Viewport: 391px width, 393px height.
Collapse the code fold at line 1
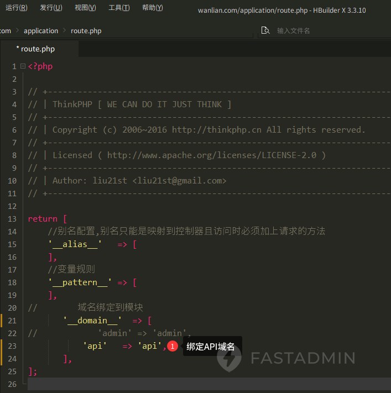coord(23,66)
